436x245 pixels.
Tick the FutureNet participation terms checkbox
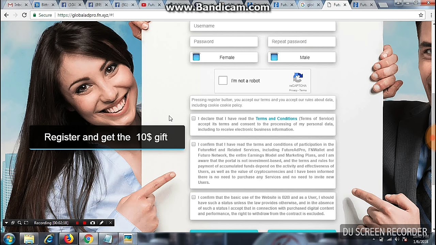193,144
